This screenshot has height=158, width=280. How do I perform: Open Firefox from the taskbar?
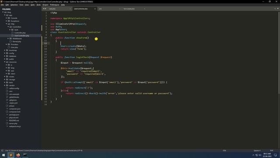[18, 155]
